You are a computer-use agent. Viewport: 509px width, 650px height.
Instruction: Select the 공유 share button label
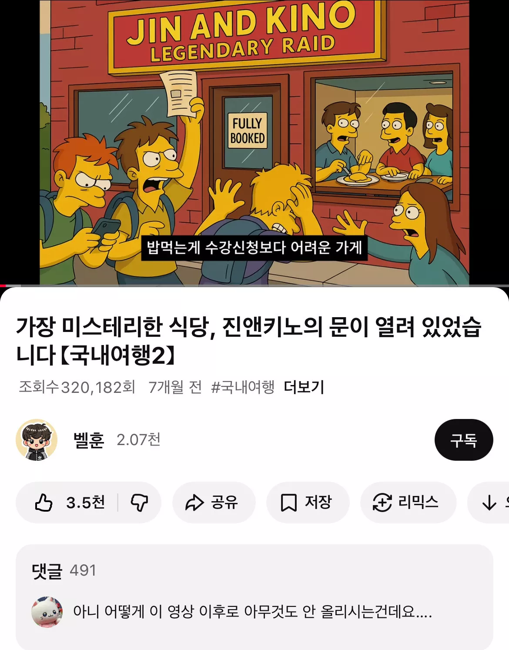tap(224, 503)
